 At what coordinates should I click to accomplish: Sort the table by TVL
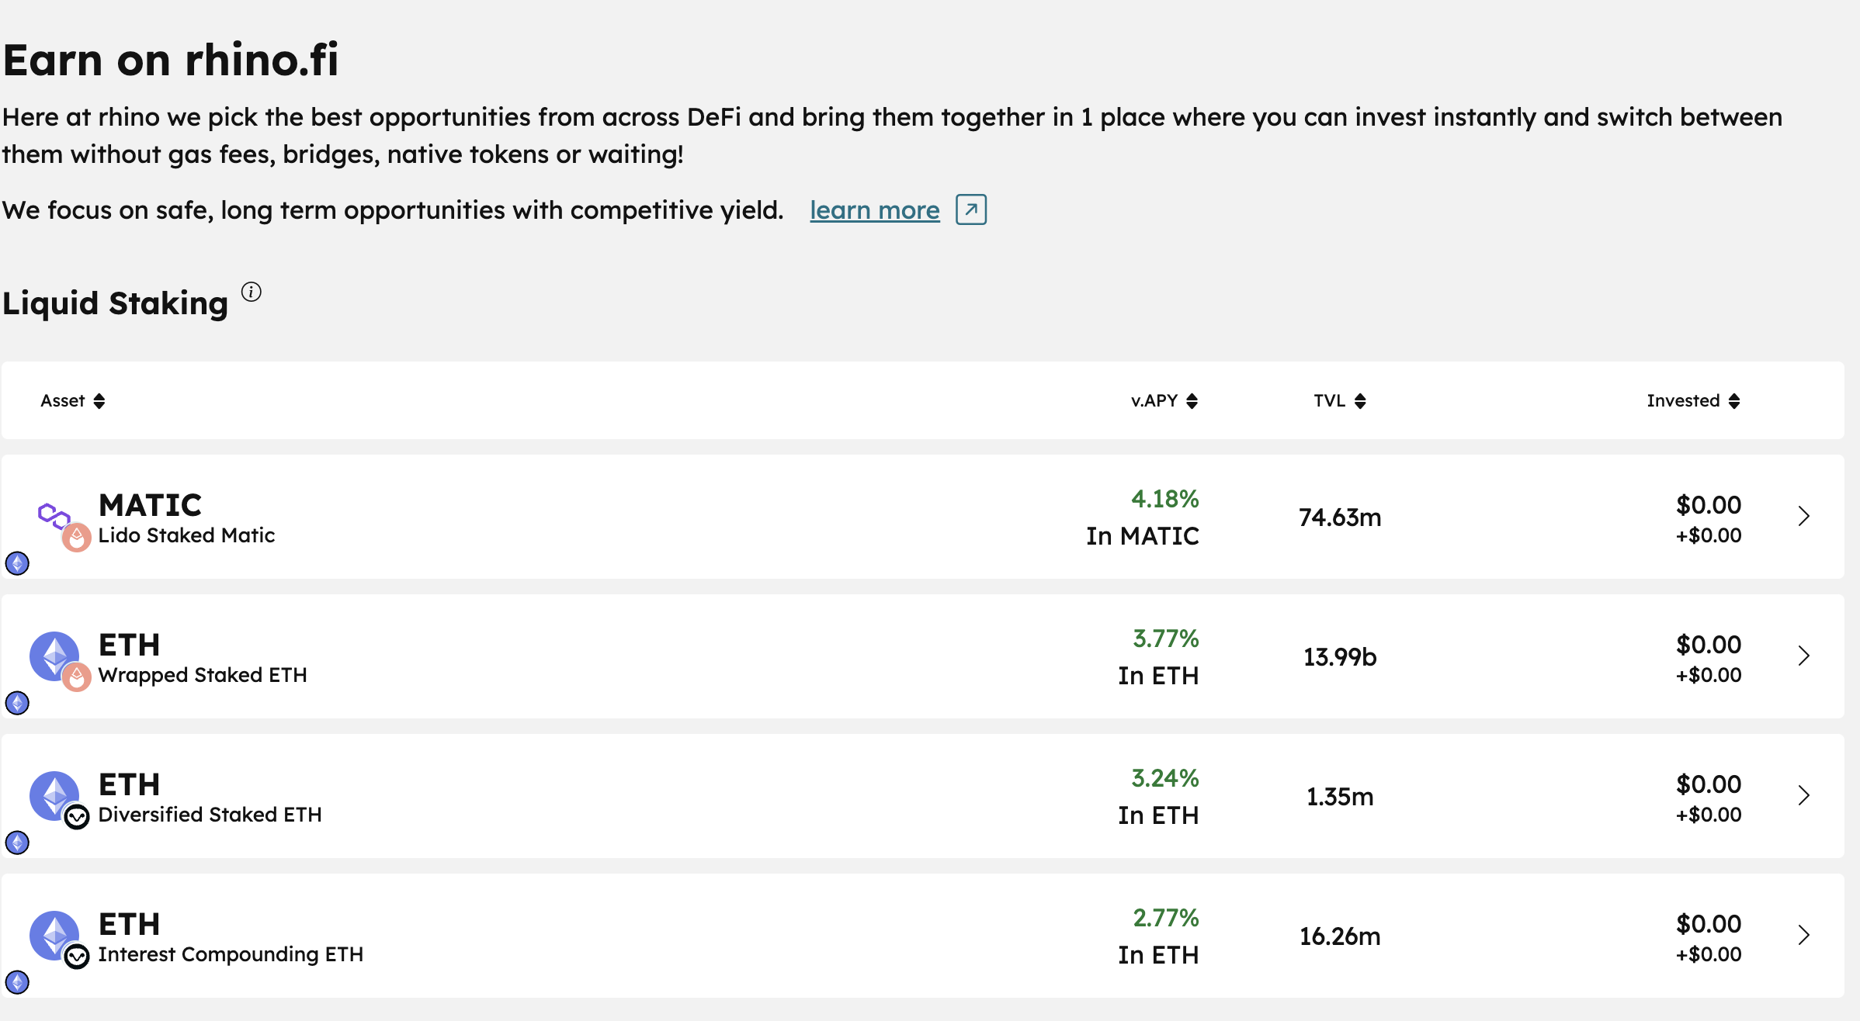click(1340, 401)
